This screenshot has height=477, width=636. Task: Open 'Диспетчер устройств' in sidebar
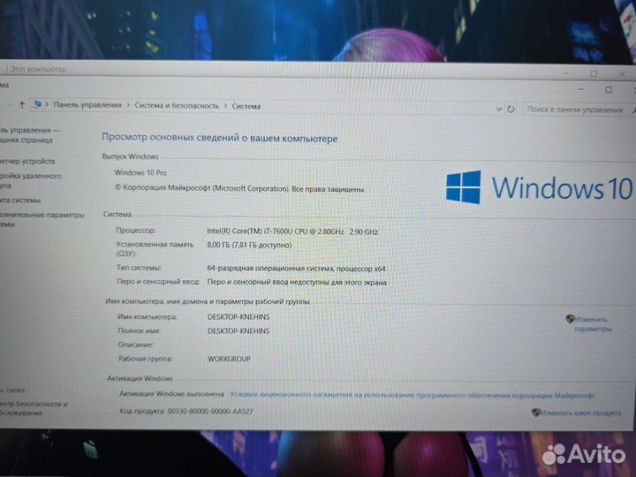tap(27, 161)
